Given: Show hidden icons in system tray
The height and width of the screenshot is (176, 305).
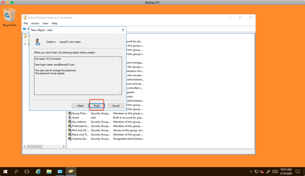Looking at the screenshot, I should 250,172.
